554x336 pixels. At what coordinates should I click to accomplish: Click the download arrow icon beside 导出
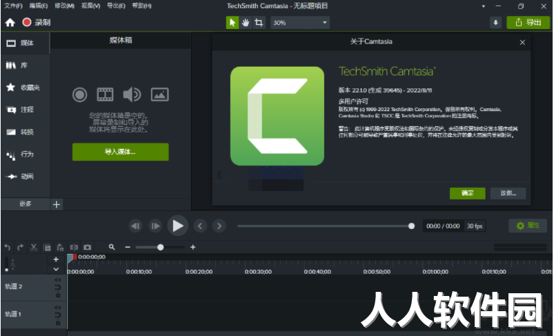[x=496, y=23]
